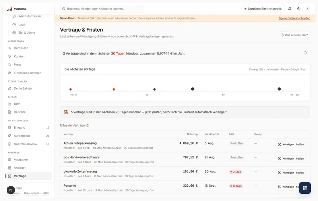318x201 pixels.
Task: Open Einstellung rechnen in the sidebar
Action: click(x=28, y=73)
